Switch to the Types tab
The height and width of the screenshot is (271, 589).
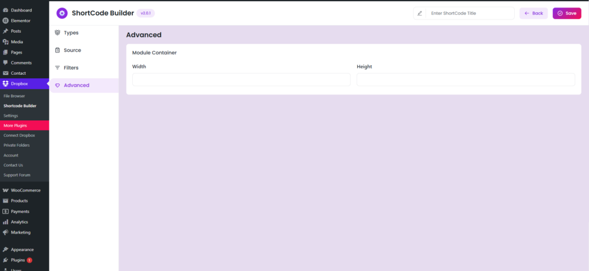pyautogui.click(x=84, y=33)
